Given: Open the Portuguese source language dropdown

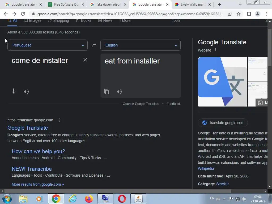Looking at the screenshot, I should tap(48, 45).
